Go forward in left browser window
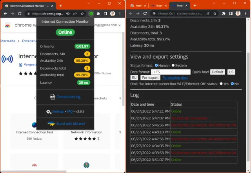The width and height of the screenshot is (251, 173). pyautogui.click(x=13, y=14)
